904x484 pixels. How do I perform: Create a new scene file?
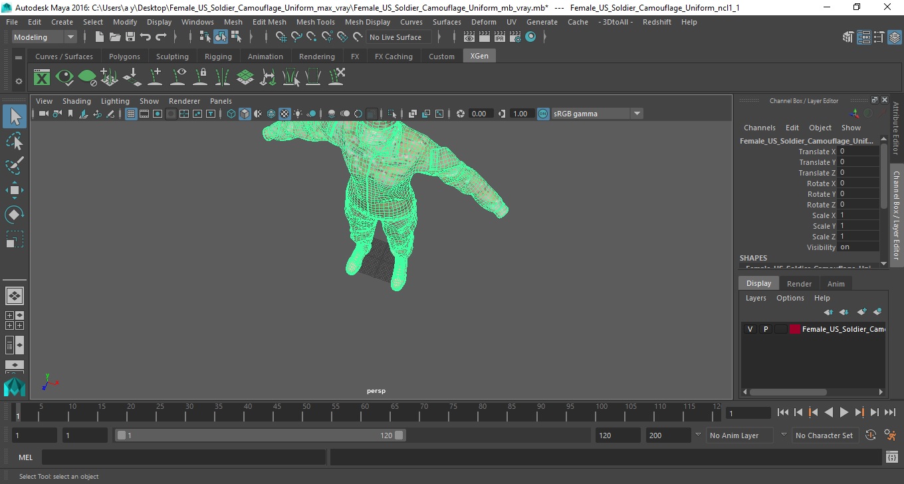click(100, 37)
